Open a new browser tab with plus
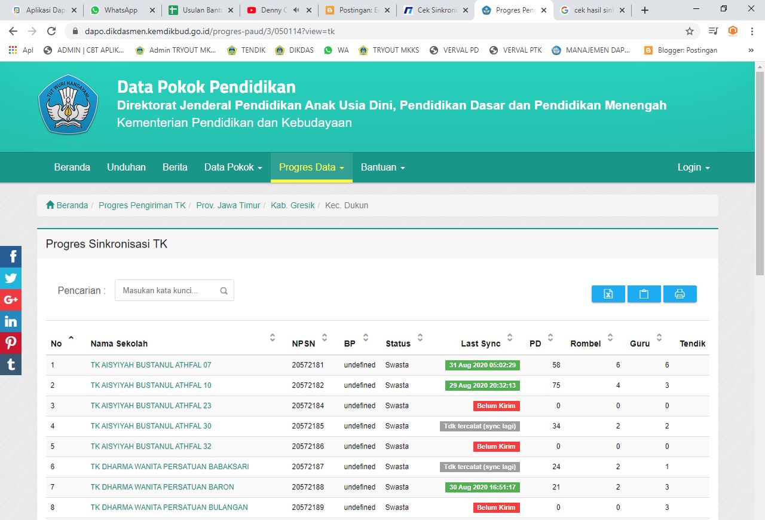Viewport: 765px width, 520px height. click(645, 10)
